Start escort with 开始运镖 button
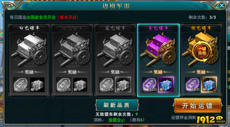The image size is (230, 127). pyautogui.click(x=197, y=106)
